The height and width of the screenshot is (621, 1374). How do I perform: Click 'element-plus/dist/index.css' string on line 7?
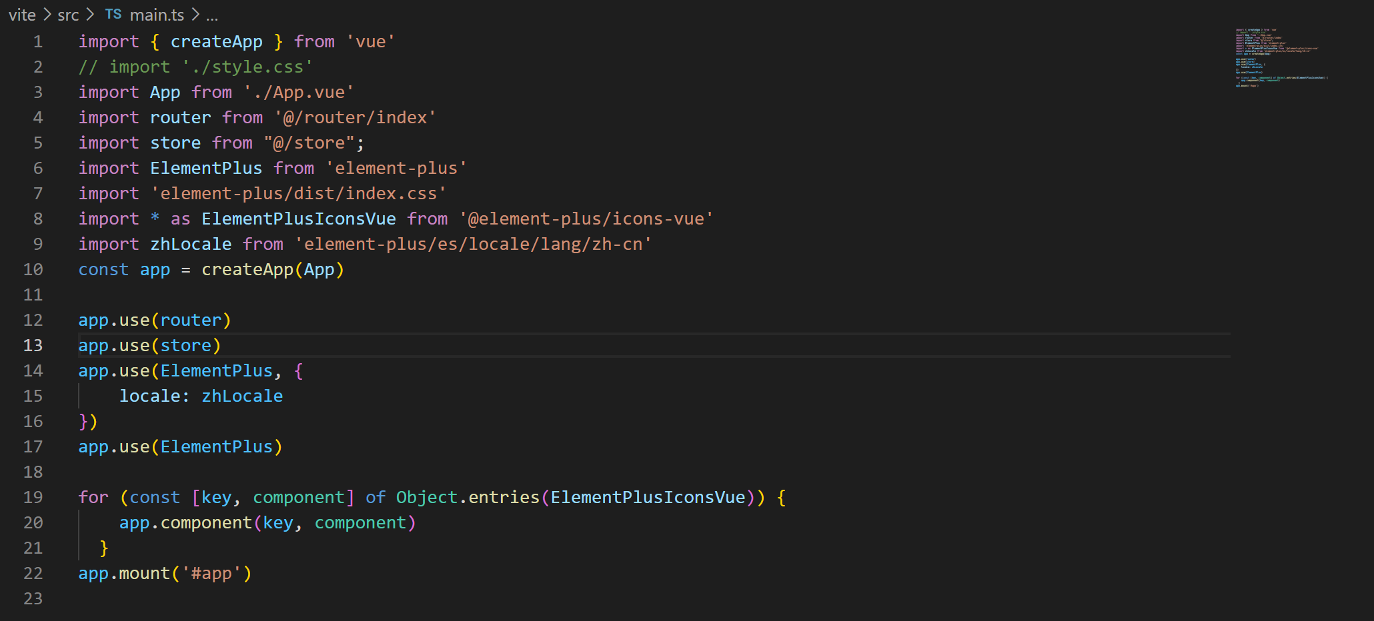pos(299,193)
